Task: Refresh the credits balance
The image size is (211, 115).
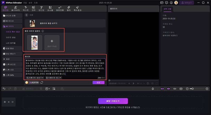Action: click(x=42, y=82)
